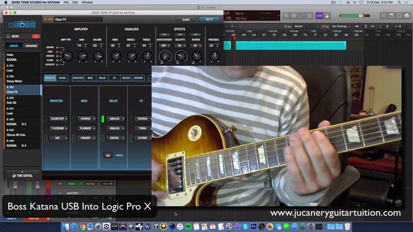Select BROWN amp type

point(57,47)
